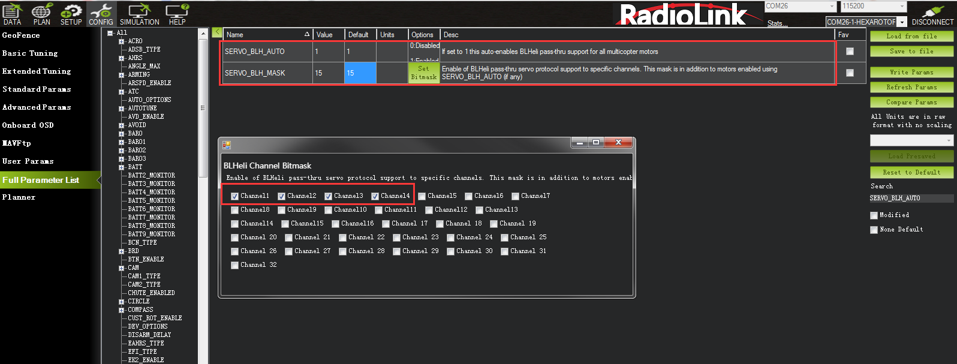Tick the Modified filter checkbox
This screenshot has height=364, width=957.
874,215
